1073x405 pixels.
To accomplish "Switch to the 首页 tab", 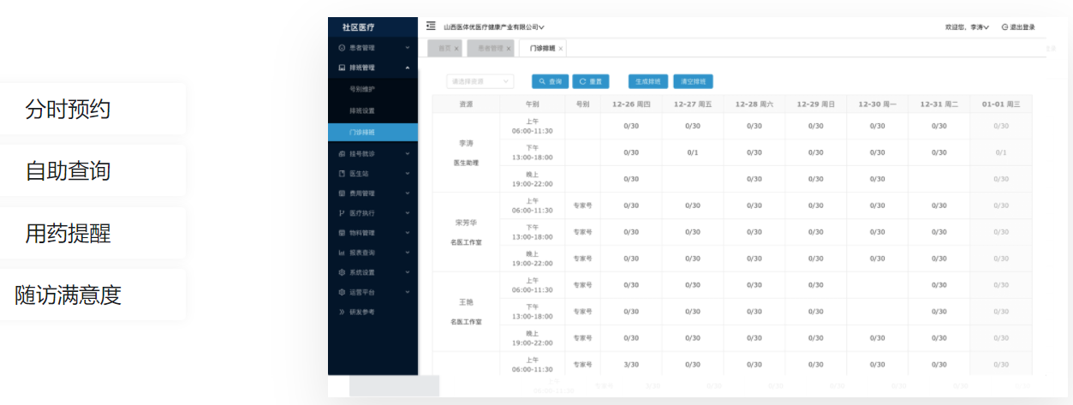I will tap(444, 49).
